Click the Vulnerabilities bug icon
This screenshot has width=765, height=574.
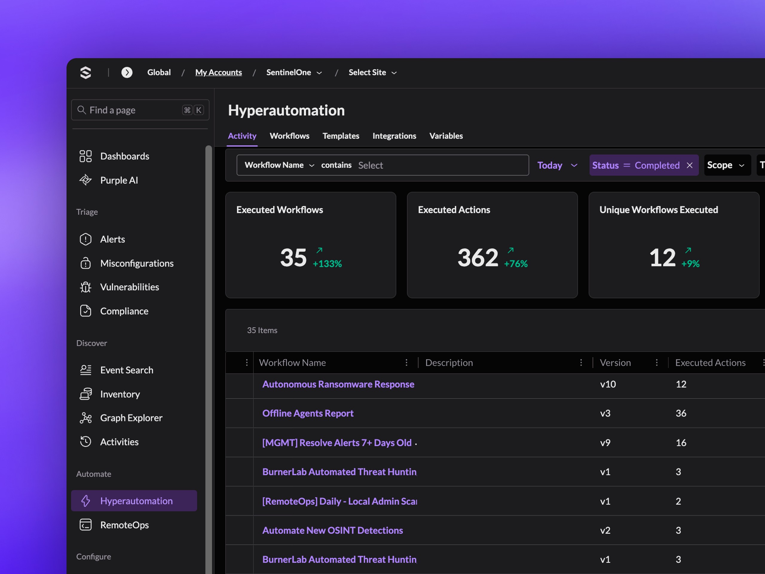tap(85, 287)
